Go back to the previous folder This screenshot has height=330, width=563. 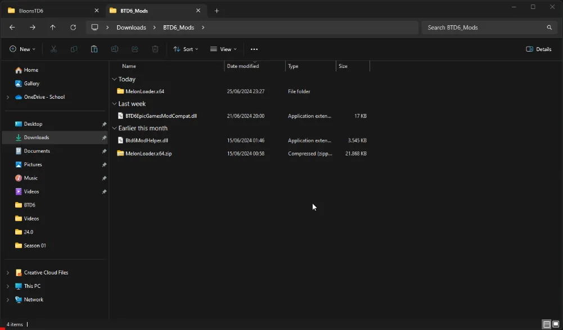[x=12, y=27]
